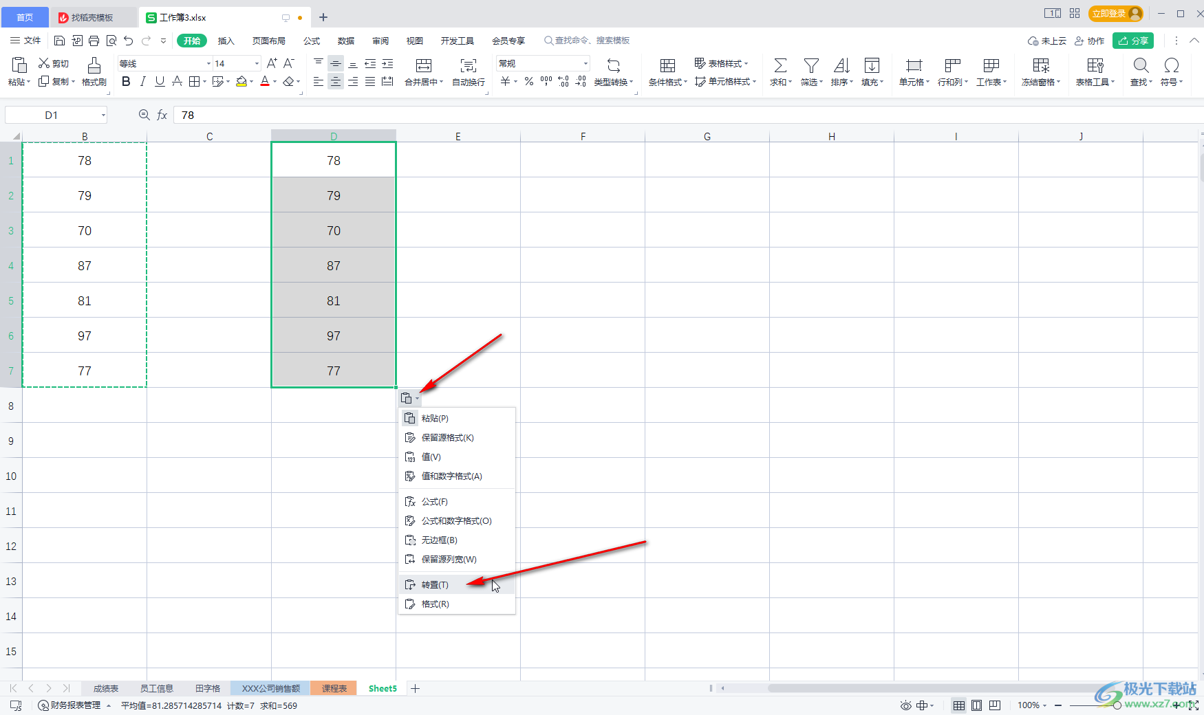Set horizontal center alignment
Viewport: 1204px width, 715px height.
pyautogui.click(x=335, y=82)
